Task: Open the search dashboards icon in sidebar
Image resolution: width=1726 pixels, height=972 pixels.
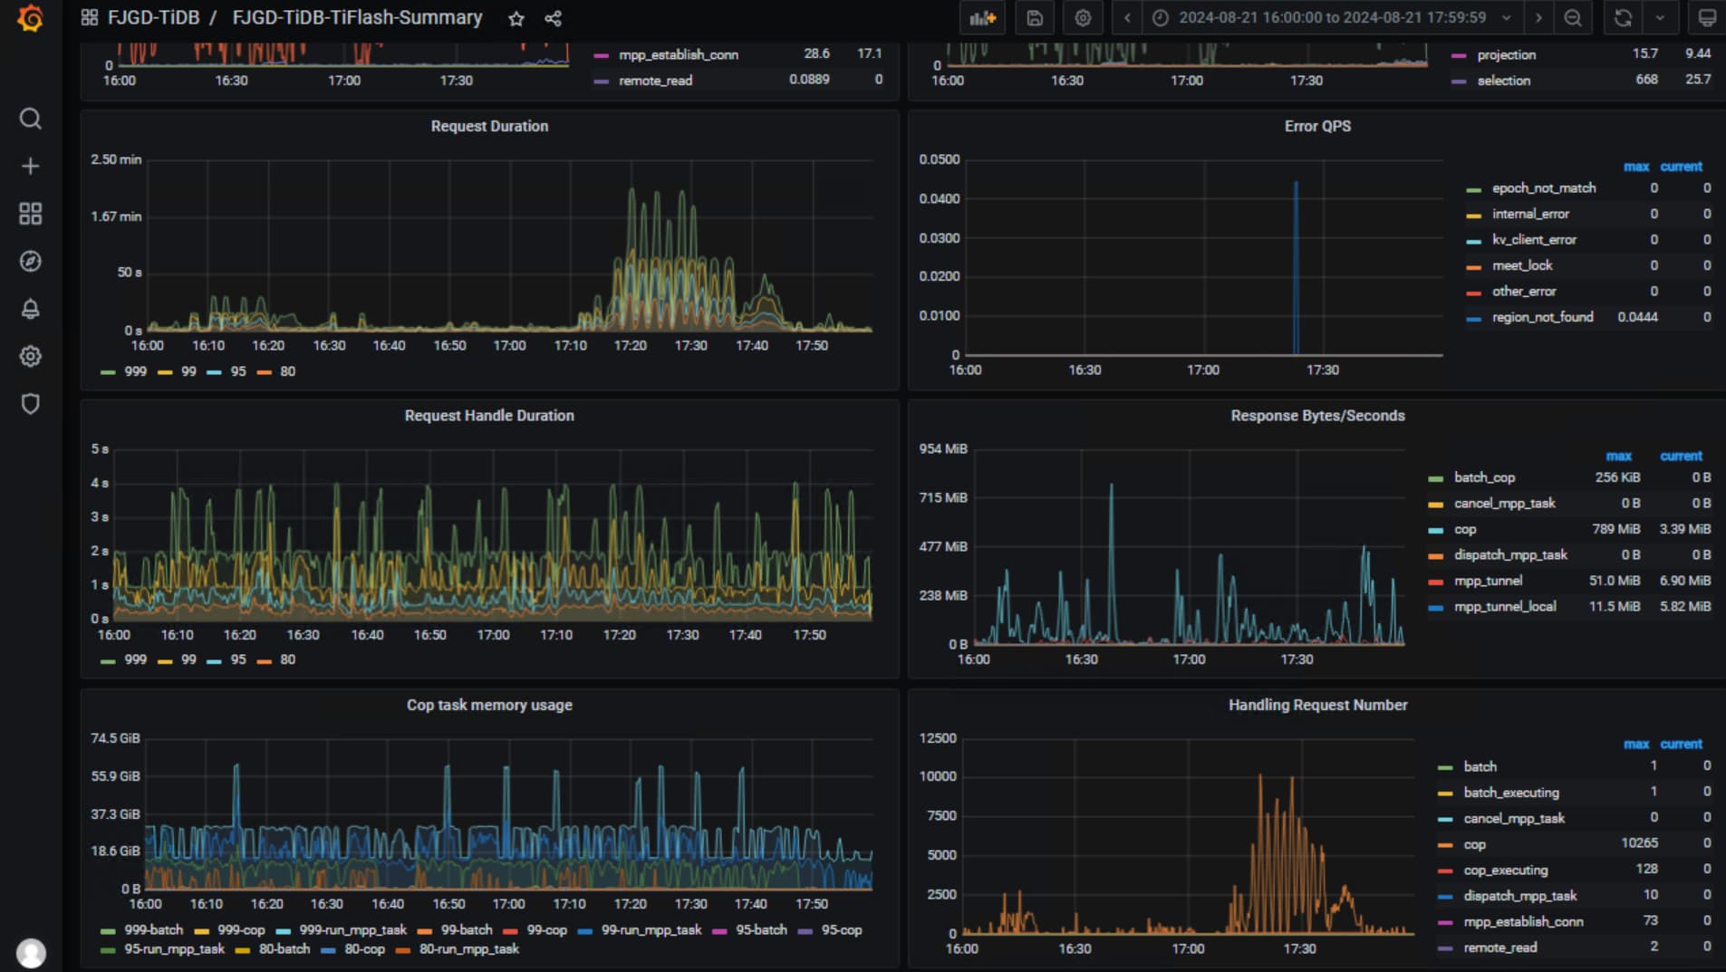Action: click(30, 119)
